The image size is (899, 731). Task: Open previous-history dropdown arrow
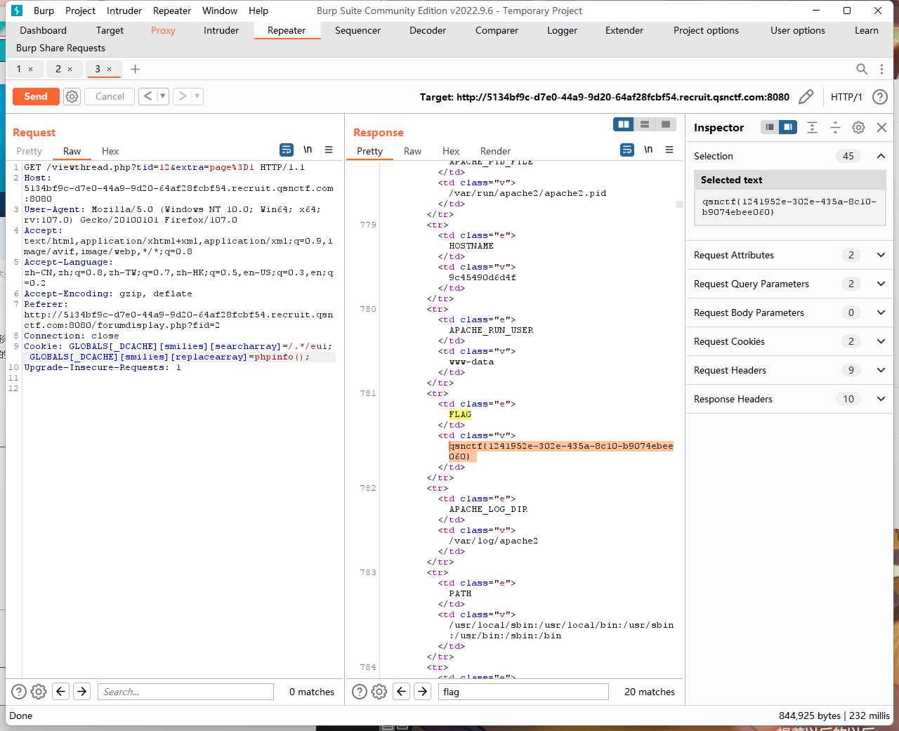tap(162, 96)
